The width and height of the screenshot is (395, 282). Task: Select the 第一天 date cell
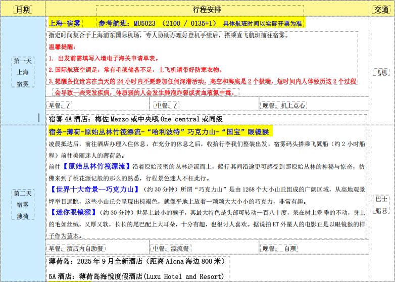coord(22,72)
